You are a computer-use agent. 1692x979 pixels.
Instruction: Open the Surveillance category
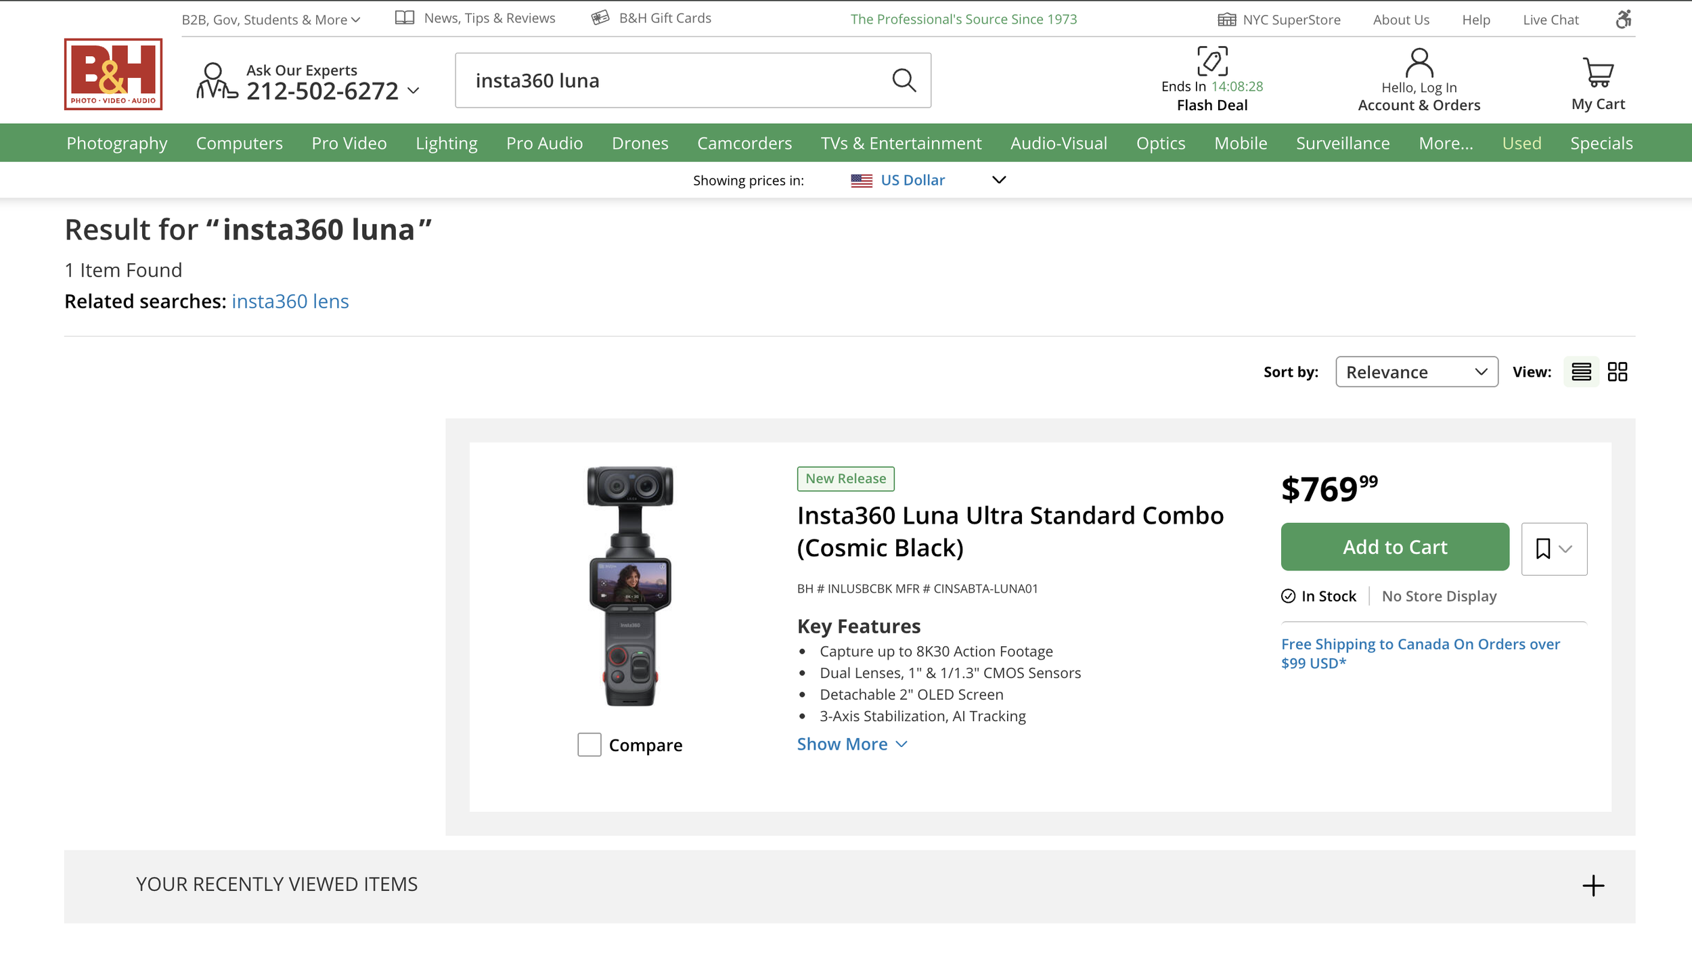pos(1343,143)
